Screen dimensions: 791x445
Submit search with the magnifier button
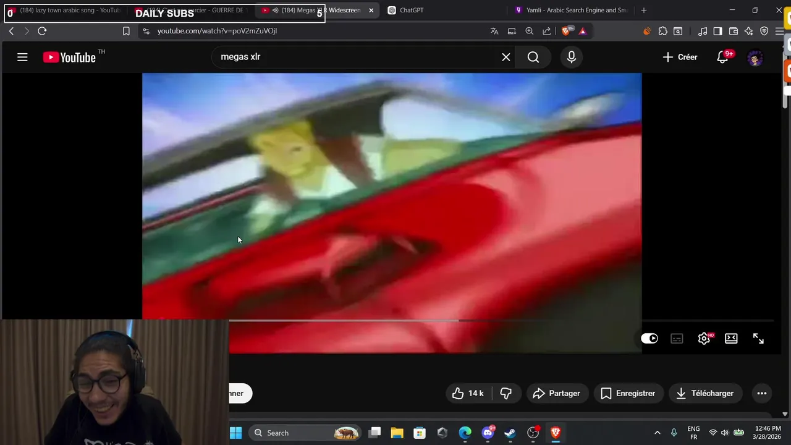(x=533, y=57)
